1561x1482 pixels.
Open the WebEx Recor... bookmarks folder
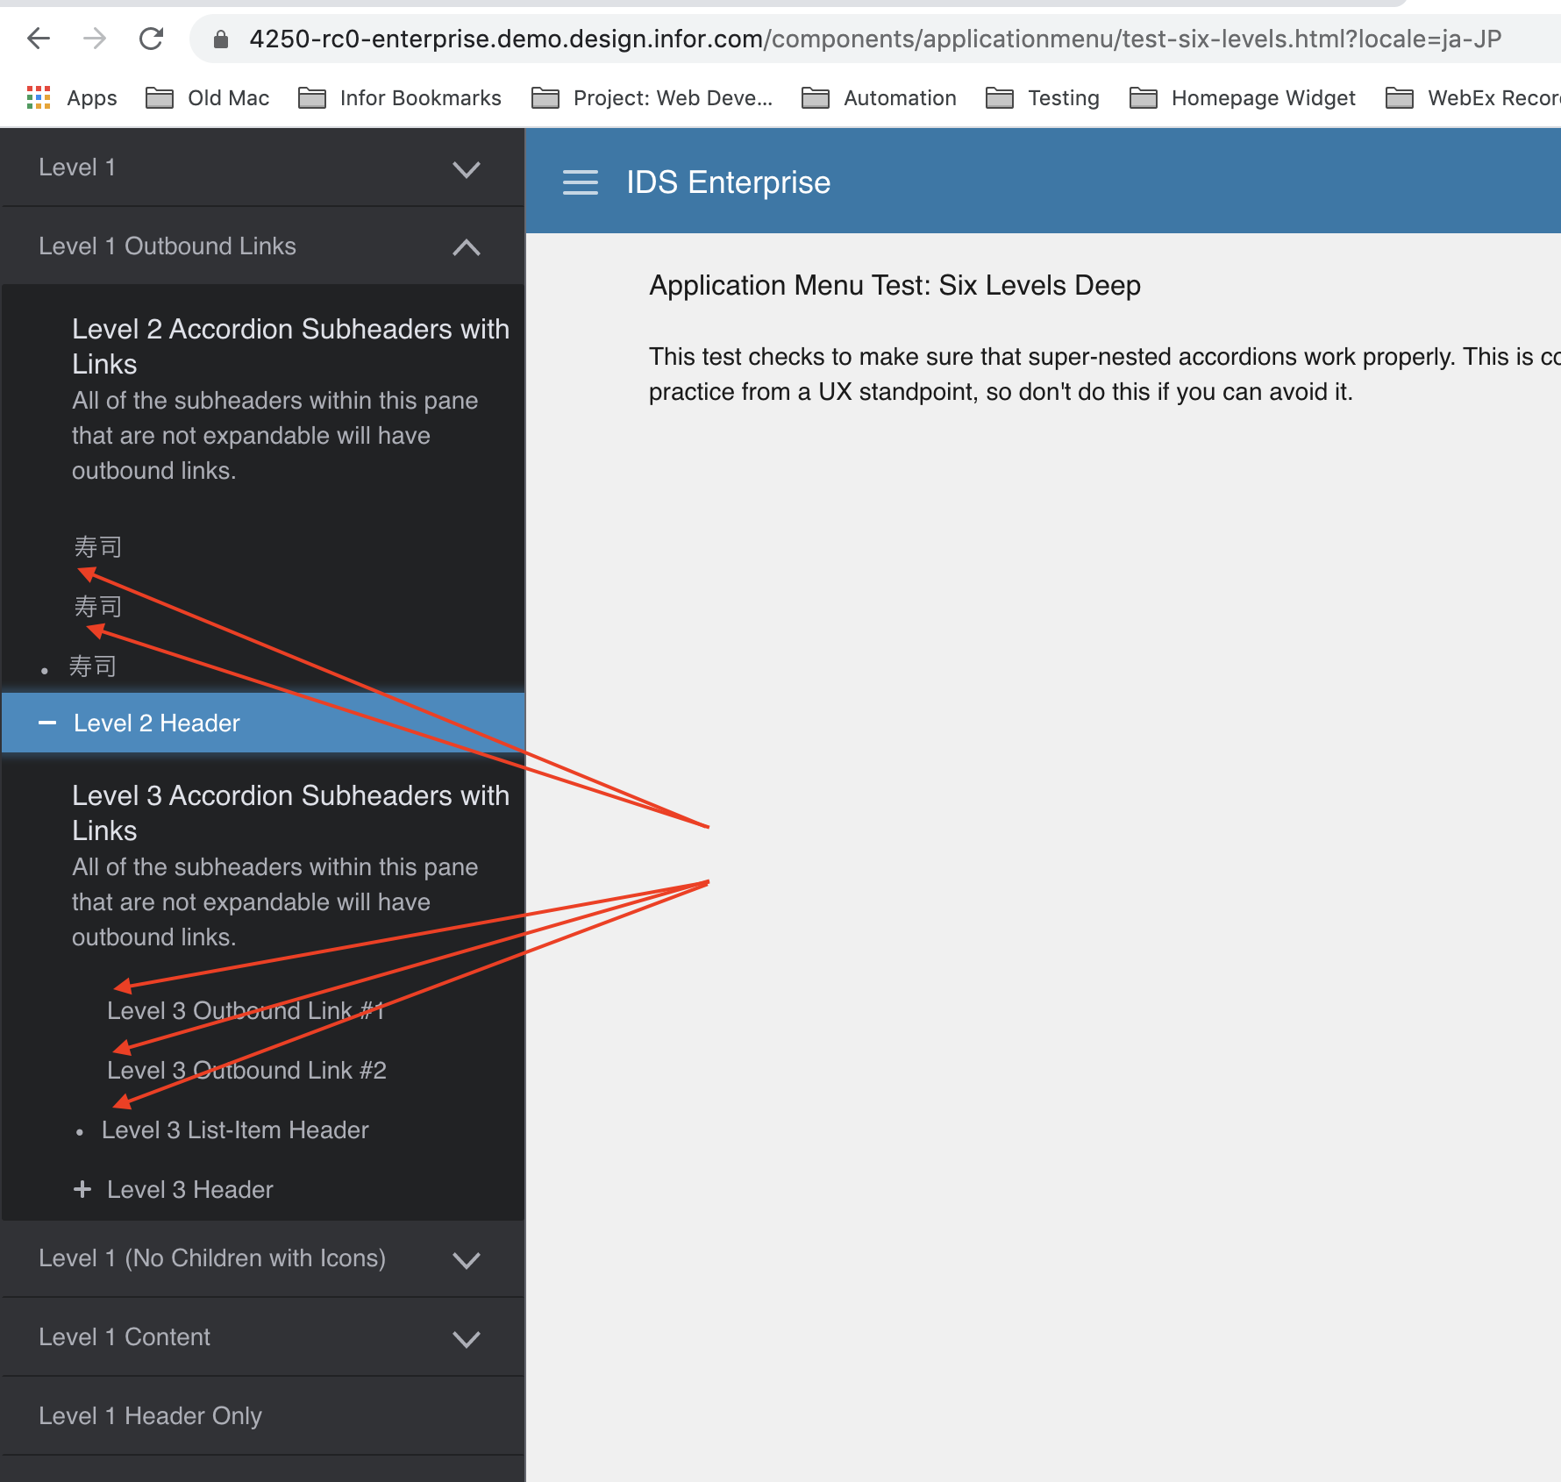[x=1473, y=97]
